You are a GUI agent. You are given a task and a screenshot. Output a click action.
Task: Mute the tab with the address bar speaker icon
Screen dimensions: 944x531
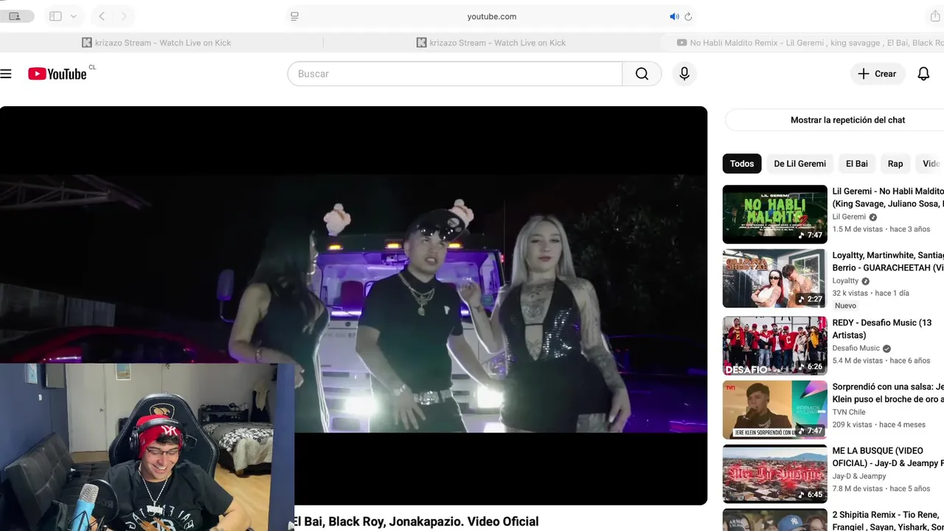pyautogui.click(x=674, y=16)
